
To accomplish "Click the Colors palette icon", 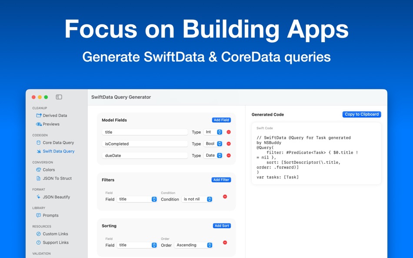I will pyautogui.click(x=38, y=169).
